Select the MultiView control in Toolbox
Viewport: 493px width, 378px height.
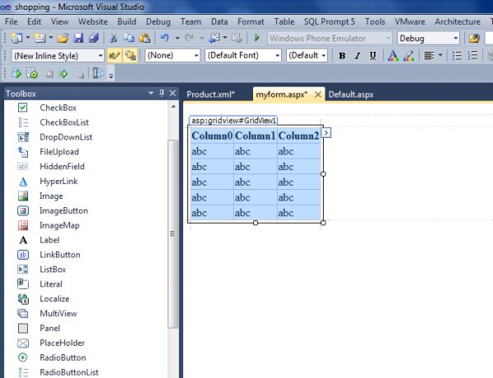(58, 314)
